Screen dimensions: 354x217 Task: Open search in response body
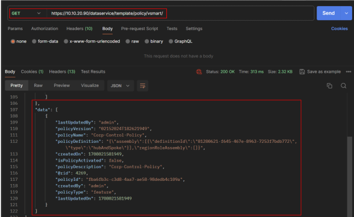pos(343,86)
